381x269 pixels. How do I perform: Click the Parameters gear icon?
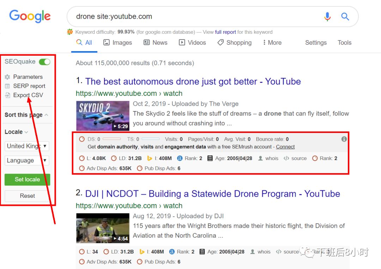[7, 77]
